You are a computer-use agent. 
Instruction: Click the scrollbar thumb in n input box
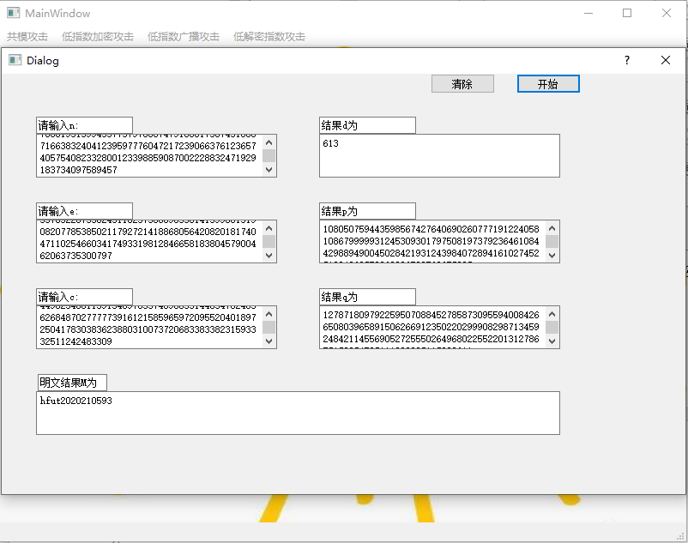[x=269, y=156]
